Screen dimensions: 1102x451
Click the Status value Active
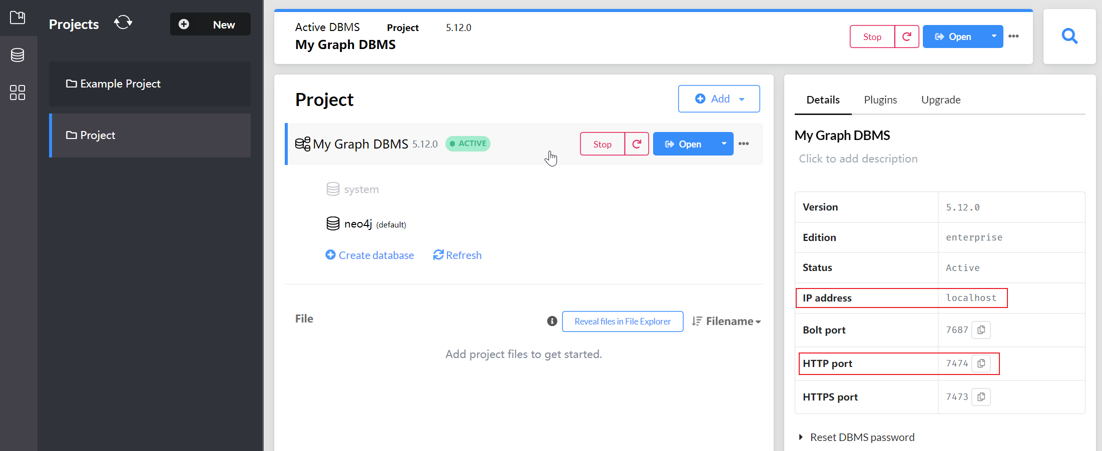point(963,268)
